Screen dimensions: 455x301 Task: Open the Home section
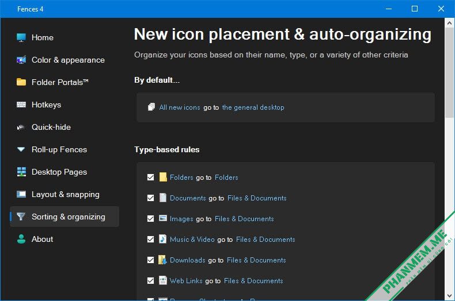click(65, 38)
